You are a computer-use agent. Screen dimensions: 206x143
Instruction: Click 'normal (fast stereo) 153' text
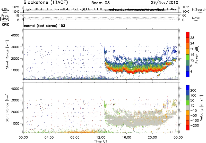[45, 26]
